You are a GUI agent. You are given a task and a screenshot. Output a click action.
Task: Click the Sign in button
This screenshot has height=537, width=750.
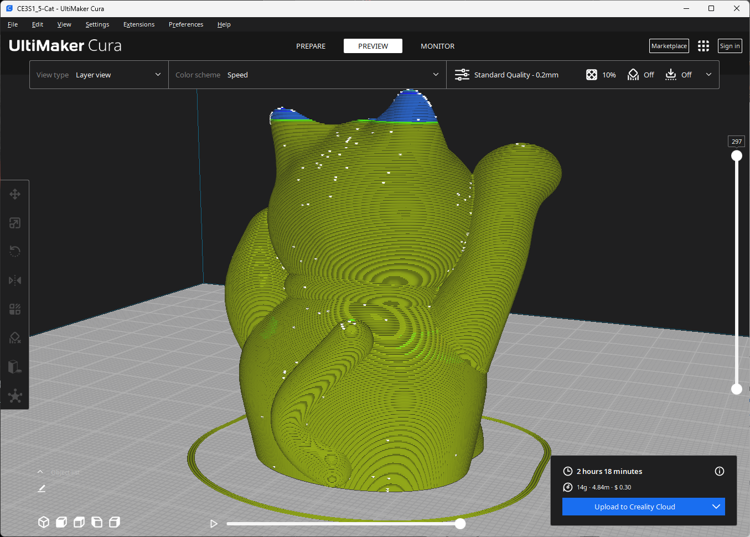click(730, 46)
